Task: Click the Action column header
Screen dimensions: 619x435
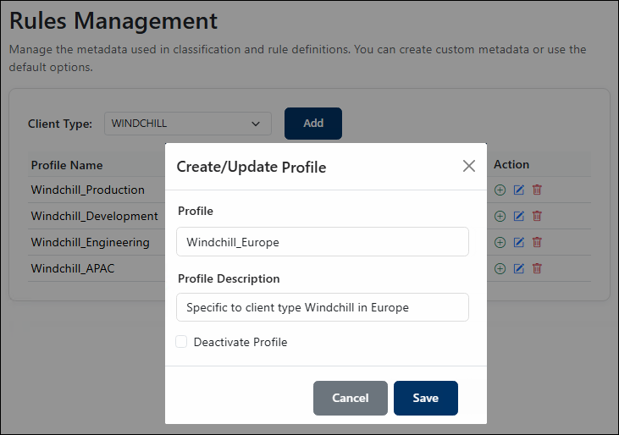Action: point(511,164)
